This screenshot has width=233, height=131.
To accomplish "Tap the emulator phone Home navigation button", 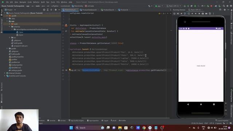I will point(201,104).
